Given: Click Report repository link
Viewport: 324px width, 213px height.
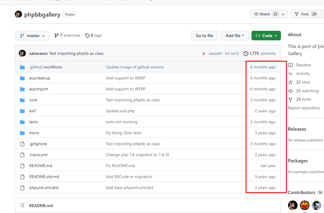Looking at the screenshot, I should [304, 108].
